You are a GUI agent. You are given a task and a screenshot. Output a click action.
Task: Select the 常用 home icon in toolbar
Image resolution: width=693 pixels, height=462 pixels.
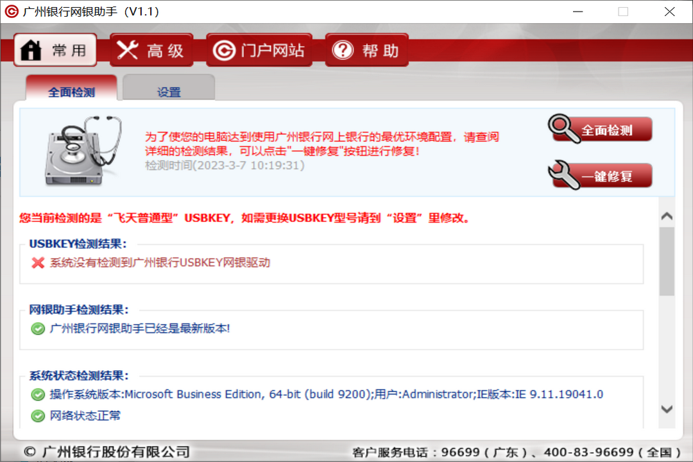pos(31,49)
